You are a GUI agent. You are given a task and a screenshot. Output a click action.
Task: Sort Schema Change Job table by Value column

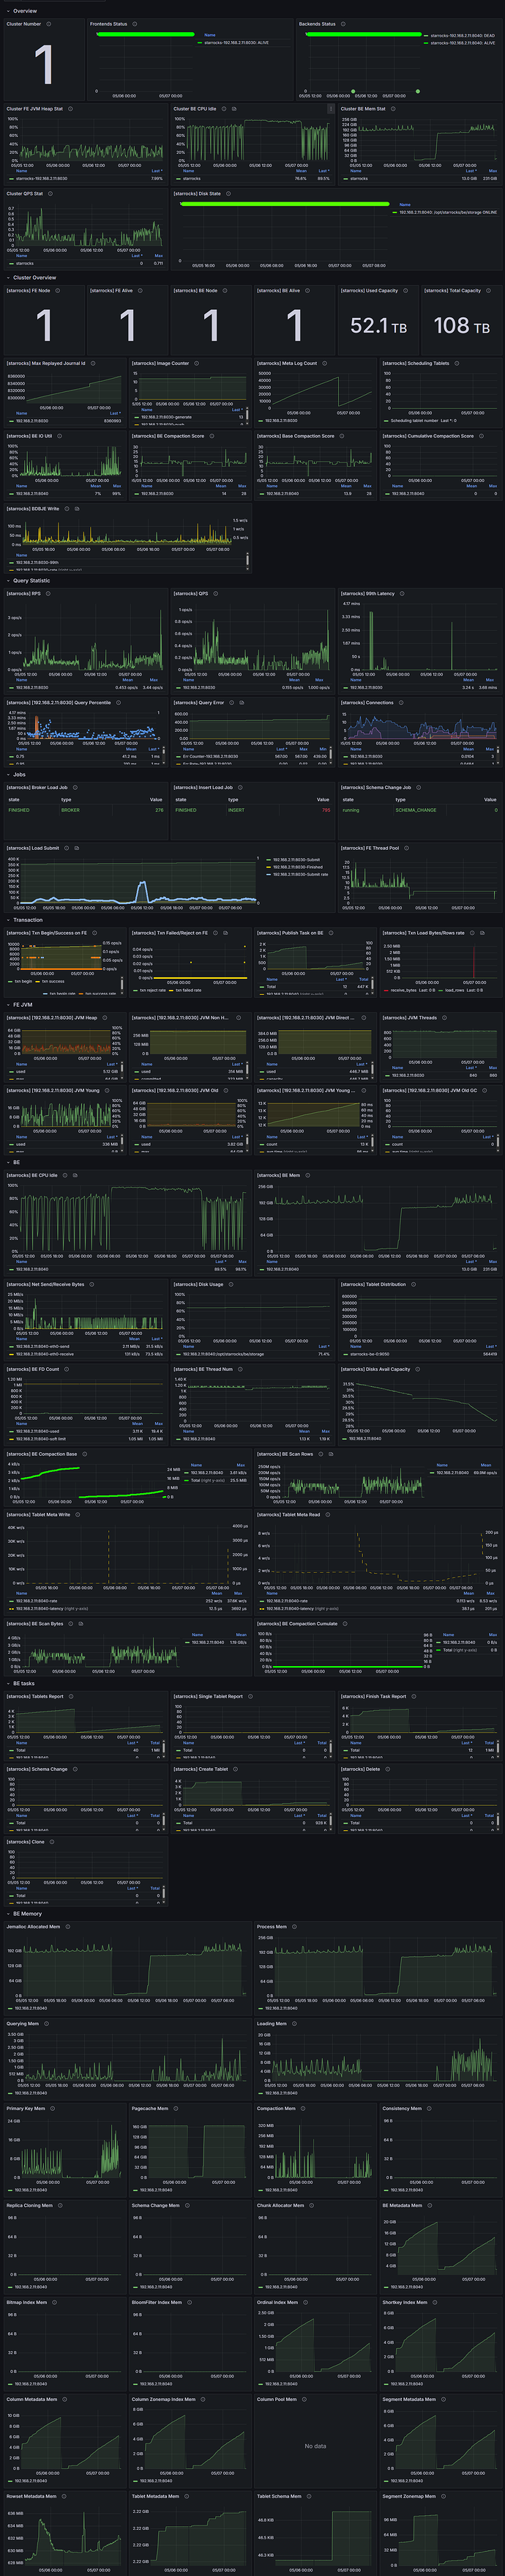(490, 799)
